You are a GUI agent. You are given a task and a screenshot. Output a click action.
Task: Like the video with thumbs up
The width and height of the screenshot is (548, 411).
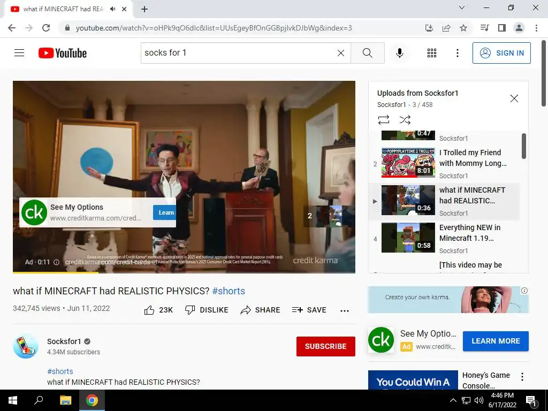coord(158,310)
